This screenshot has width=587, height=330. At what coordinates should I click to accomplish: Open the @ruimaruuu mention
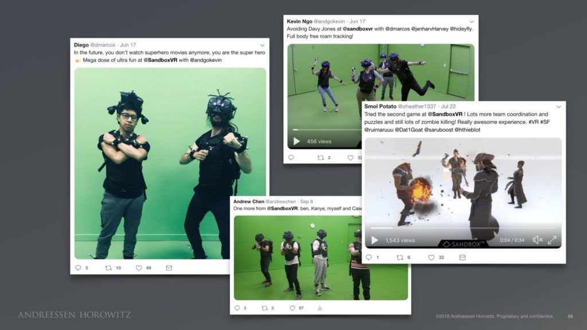point(379,130)
